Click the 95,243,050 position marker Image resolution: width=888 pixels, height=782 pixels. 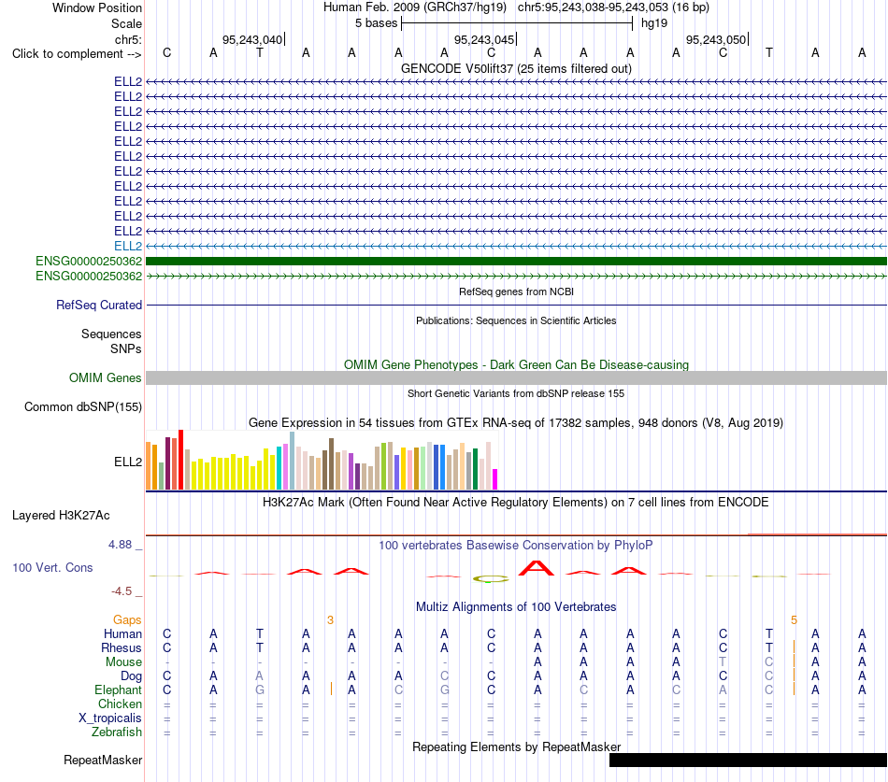tap(716, 39)
